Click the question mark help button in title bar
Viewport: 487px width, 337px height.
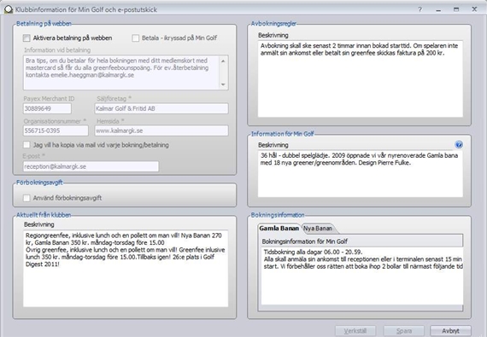(x=420, y=9)
